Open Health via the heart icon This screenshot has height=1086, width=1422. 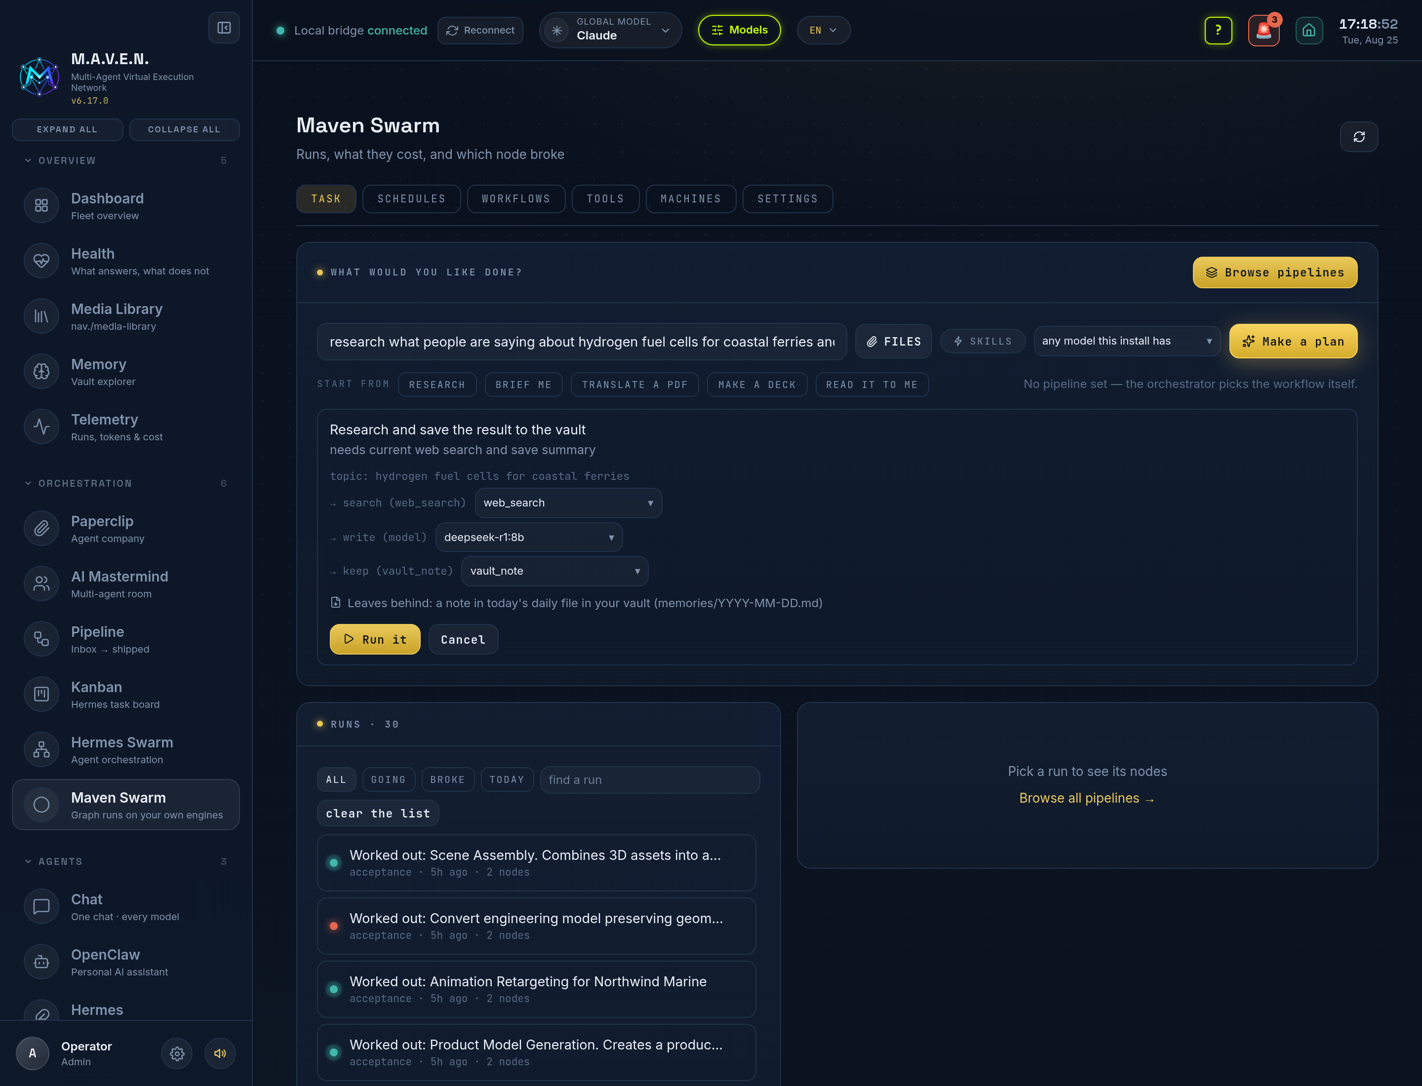(x=41, y=261)
